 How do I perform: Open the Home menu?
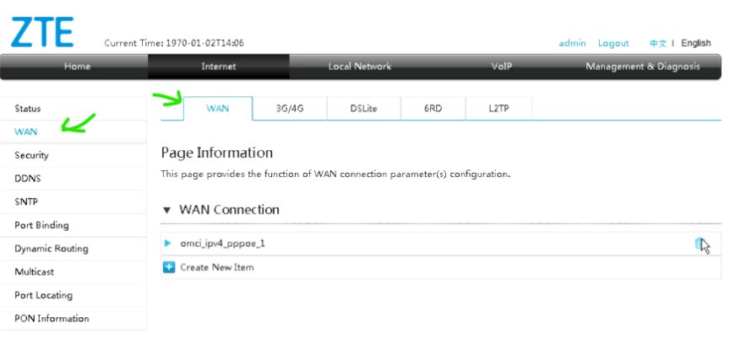pos(78,67)
